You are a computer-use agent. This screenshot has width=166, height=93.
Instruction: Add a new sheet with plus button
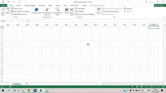point(27,84)
